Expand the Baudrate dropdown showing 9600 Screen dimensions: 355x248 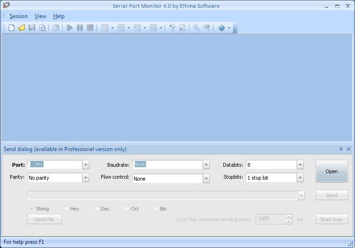pos(206,165)
